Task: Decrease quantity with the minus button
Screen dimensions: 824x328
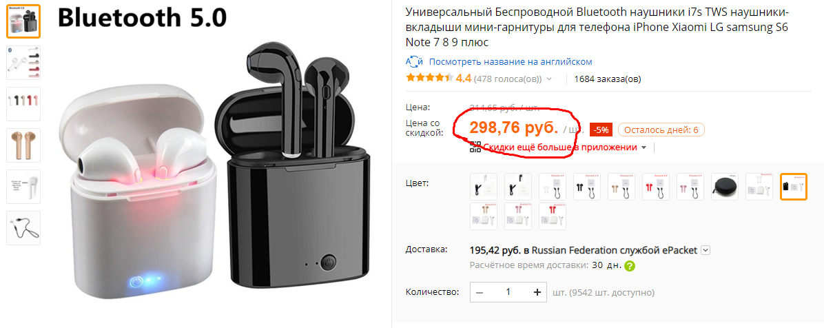Action: click(x=480, y=292)
